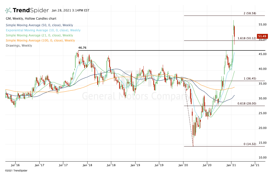Click the 0 (14.32) Fibonacci label

(x=250, y=144)
